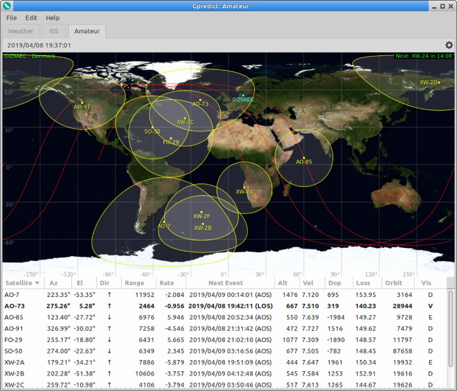Sort by the Rate column header
Screen dimensions: 457x391
click(x=171, y=283)
